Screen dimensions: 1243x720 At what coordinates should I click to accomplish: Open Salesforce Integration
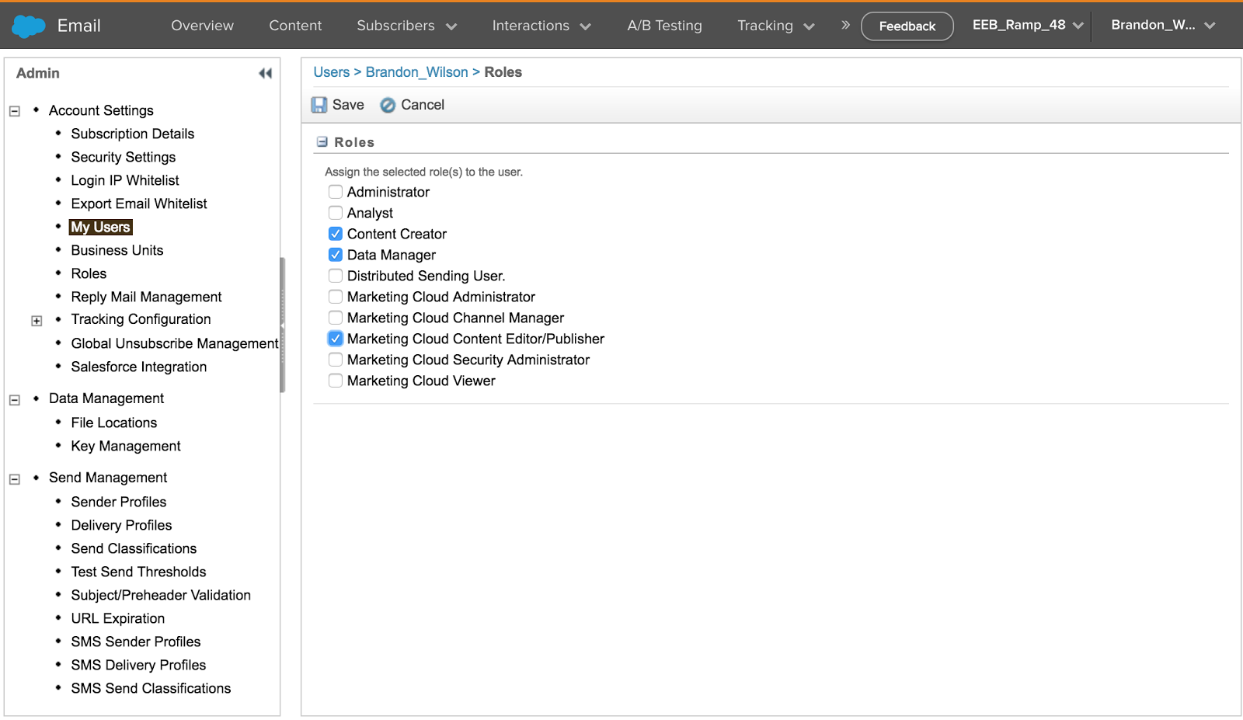click(139, 367)
